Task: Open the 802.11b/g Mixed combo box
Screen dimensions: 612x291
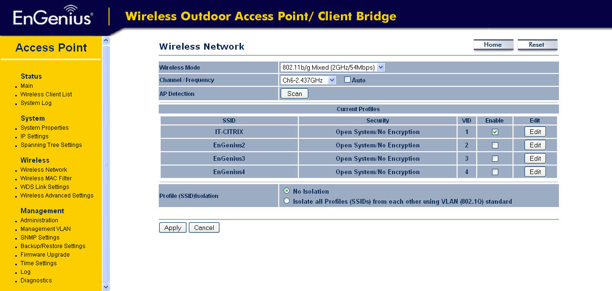Action: point(381,67)
